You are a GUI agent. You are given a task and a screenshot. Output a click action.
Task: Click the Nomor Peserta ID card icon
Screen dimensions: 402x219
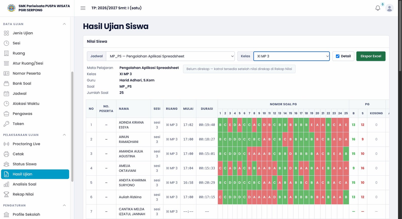coord(6,73)
